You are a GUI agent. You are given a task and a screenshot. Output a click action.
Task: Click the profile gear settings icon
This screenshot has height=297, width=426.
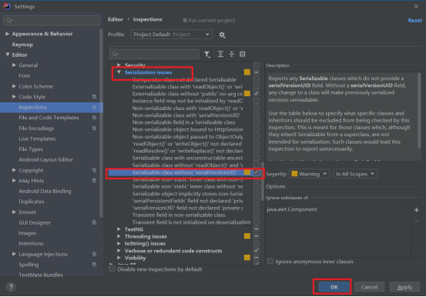pos(222,35)
